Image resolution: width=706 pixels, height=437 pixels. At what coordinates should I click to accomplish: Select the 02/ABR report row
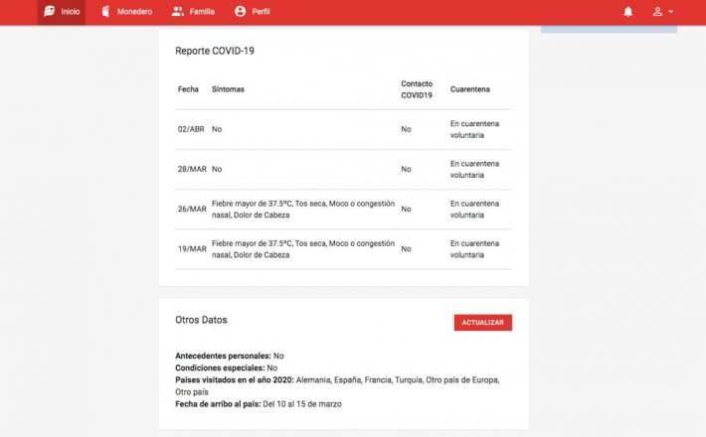[343, 129]
